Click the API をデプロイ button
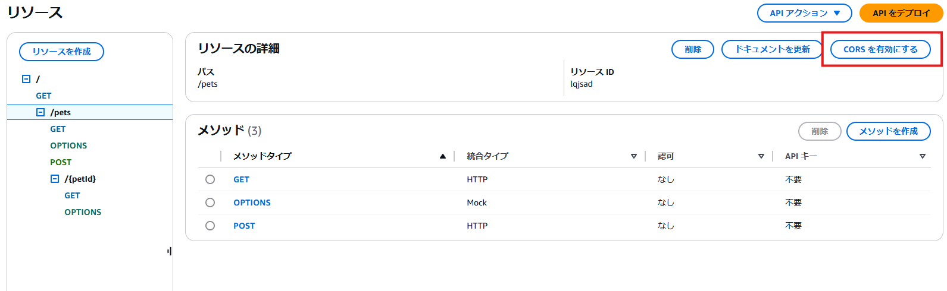The width and height of the screenshot is (947, 291). (901, 13)
